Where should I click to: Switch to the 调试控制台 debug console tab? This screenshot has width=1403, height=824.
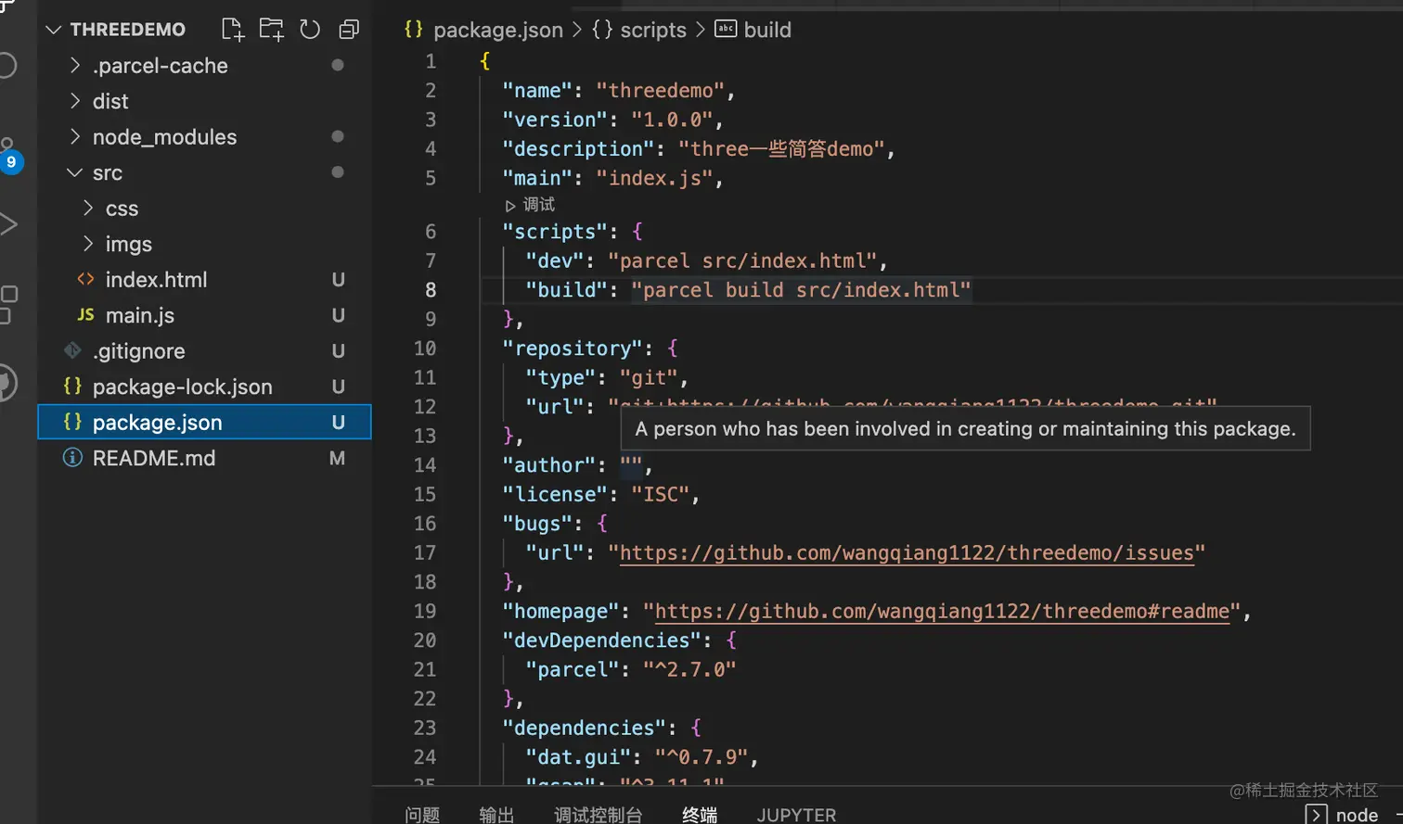point(599,815)
